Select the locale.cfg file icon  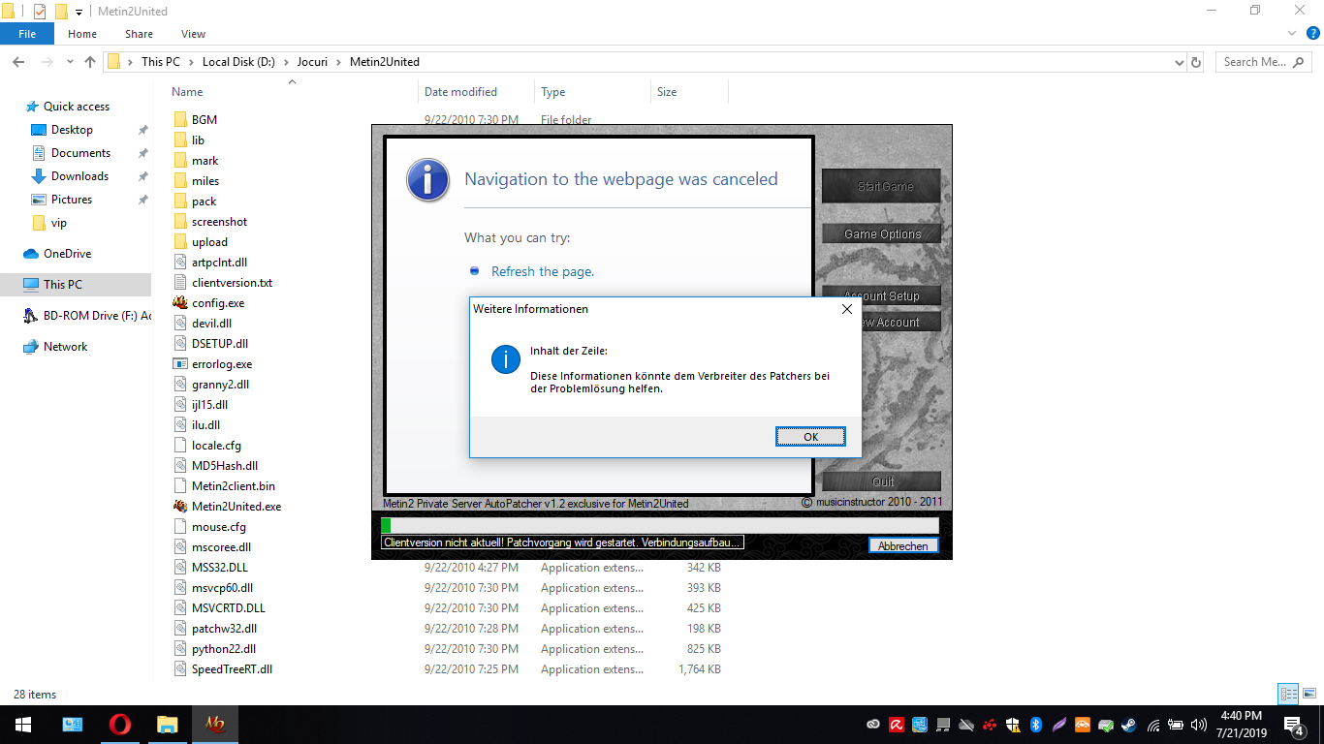point(180,446)
